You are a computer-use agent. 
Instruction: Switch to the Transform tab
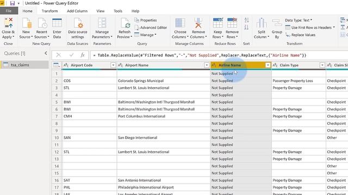click(x=49, y=11)
